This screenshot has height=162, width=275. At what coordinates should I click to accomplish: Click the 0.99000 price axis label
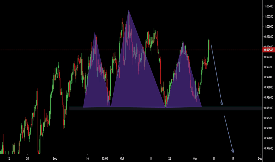[269, 77]
